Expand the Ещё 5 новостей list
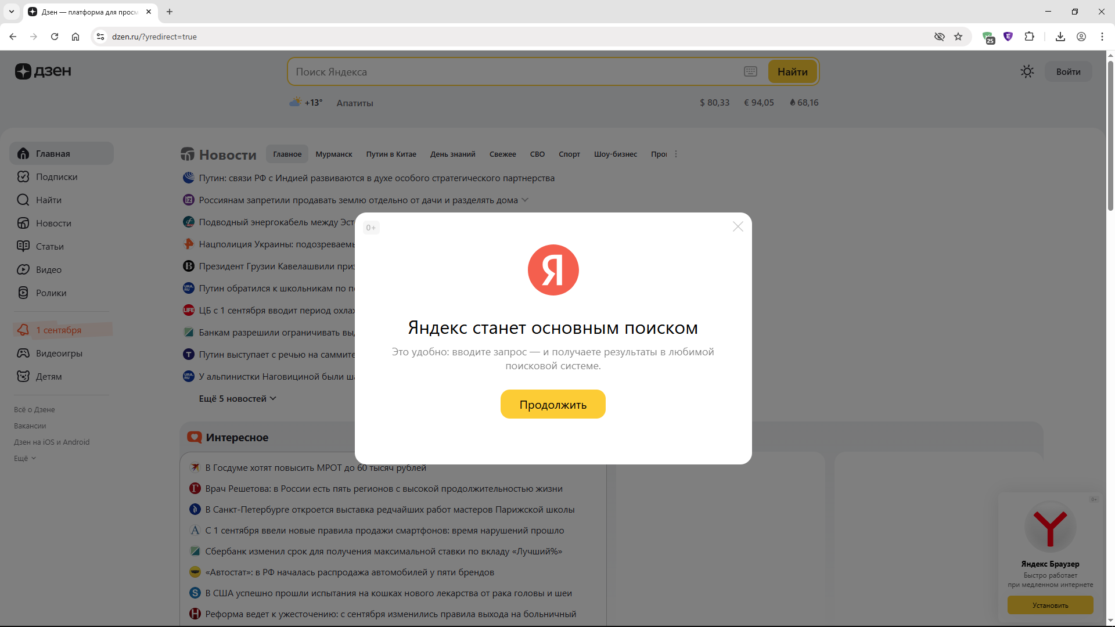 coord(236,398)
